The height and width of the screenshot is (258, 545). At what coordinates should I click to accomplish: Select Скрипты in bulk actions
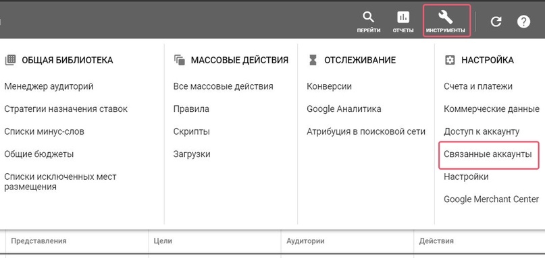click(192, 131)
